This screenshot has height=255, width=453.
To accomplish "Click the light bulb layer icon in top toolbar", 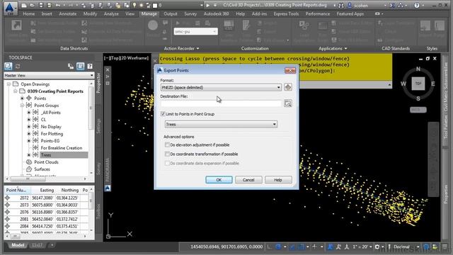I will tap(134, 5).
